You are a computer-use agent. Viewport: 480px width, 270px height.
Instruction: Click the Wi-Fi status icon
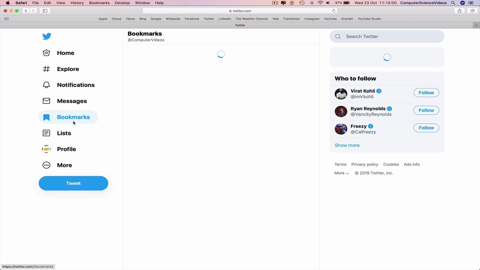tap(320, 3)
